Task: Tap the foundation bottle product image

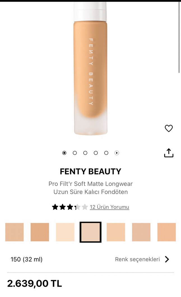Action: point(90,69)
